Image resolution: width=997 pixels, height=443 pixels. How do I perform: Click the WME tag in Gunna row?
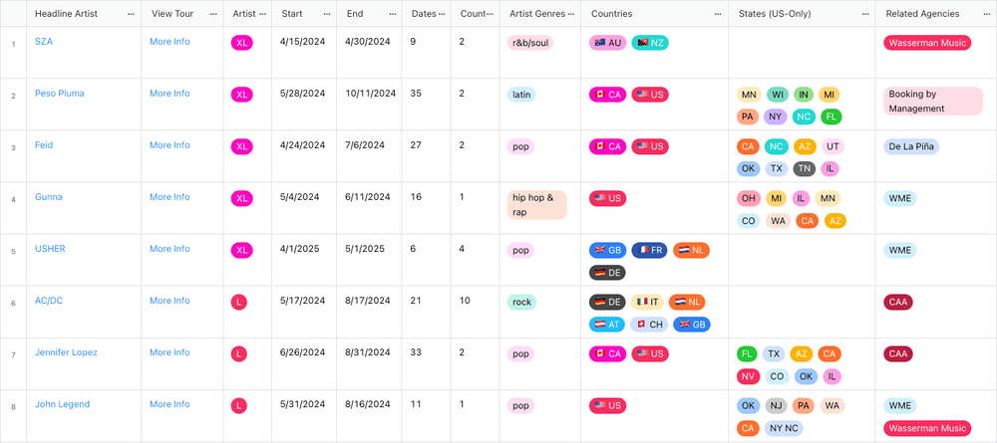[x=899, y=199]
